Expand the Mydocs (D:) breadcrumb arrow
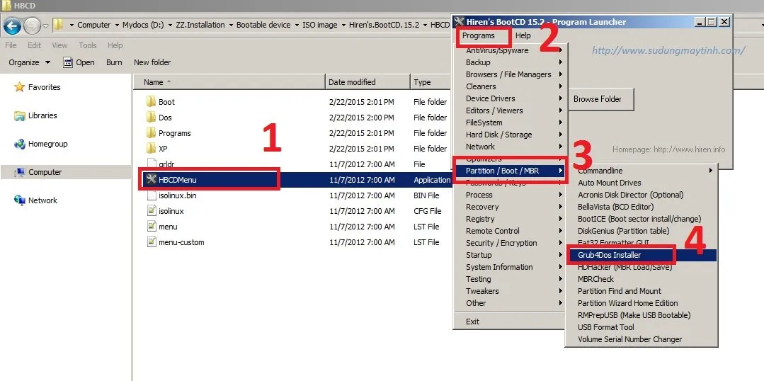Screen dimensions: 764x381 [x=169, y=25]
